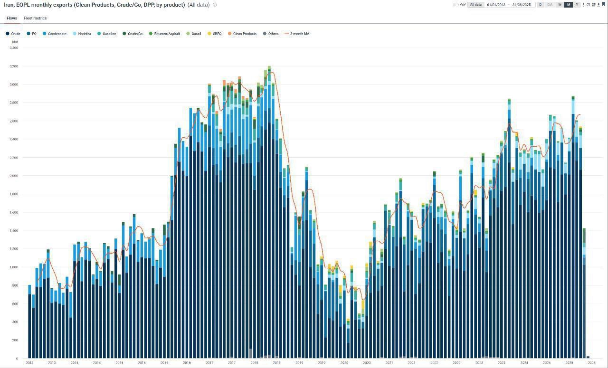Click the SRFO yellow legend dot
The height and width of the screenshot is (368, 608).
(209, 34)
